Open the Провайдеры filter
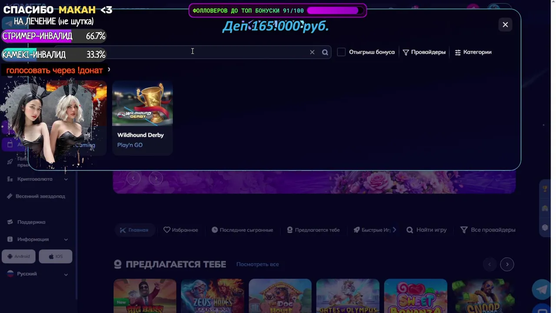 coord(424,52)
